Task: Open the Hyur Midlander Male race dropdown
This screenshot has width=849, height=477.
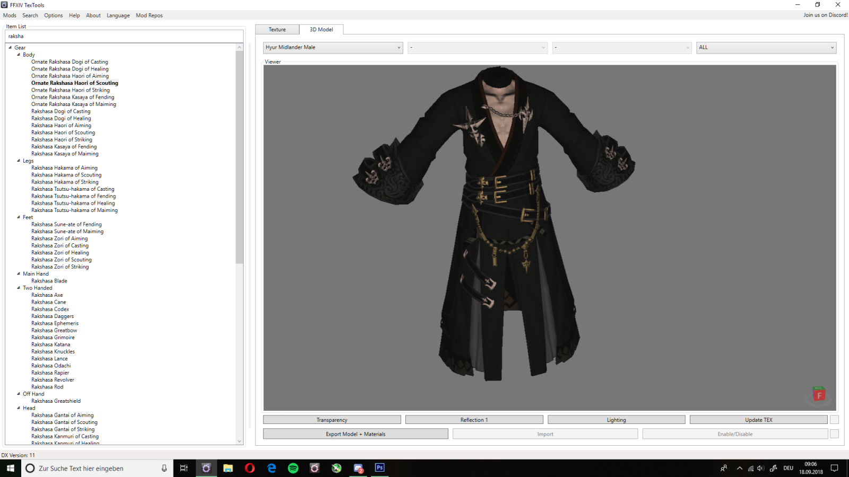Action: (333, 47)
